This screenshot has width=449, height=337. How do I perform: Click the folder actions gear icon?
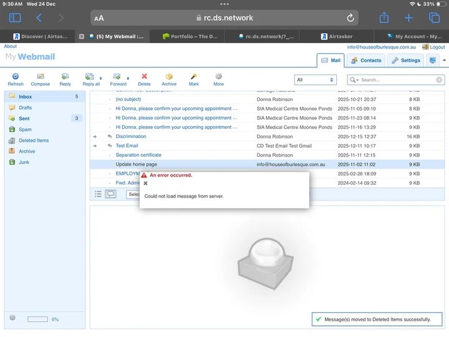[x=12, y=318]
